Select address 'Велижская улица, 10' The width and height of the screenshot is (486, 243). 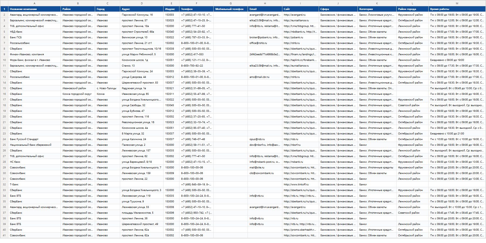tap(142, 37)
